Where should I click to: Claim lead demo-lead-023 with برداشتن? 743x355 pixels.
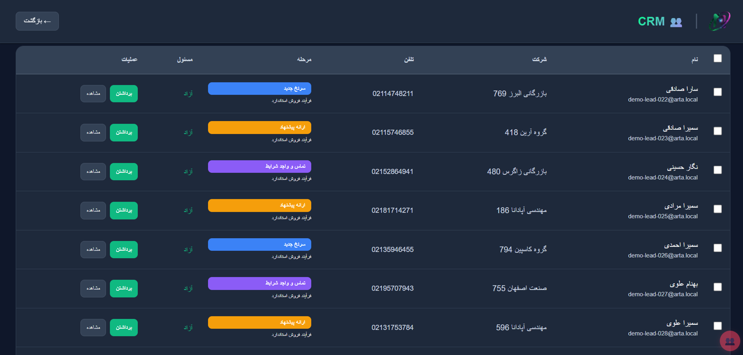tap(124, 133)
